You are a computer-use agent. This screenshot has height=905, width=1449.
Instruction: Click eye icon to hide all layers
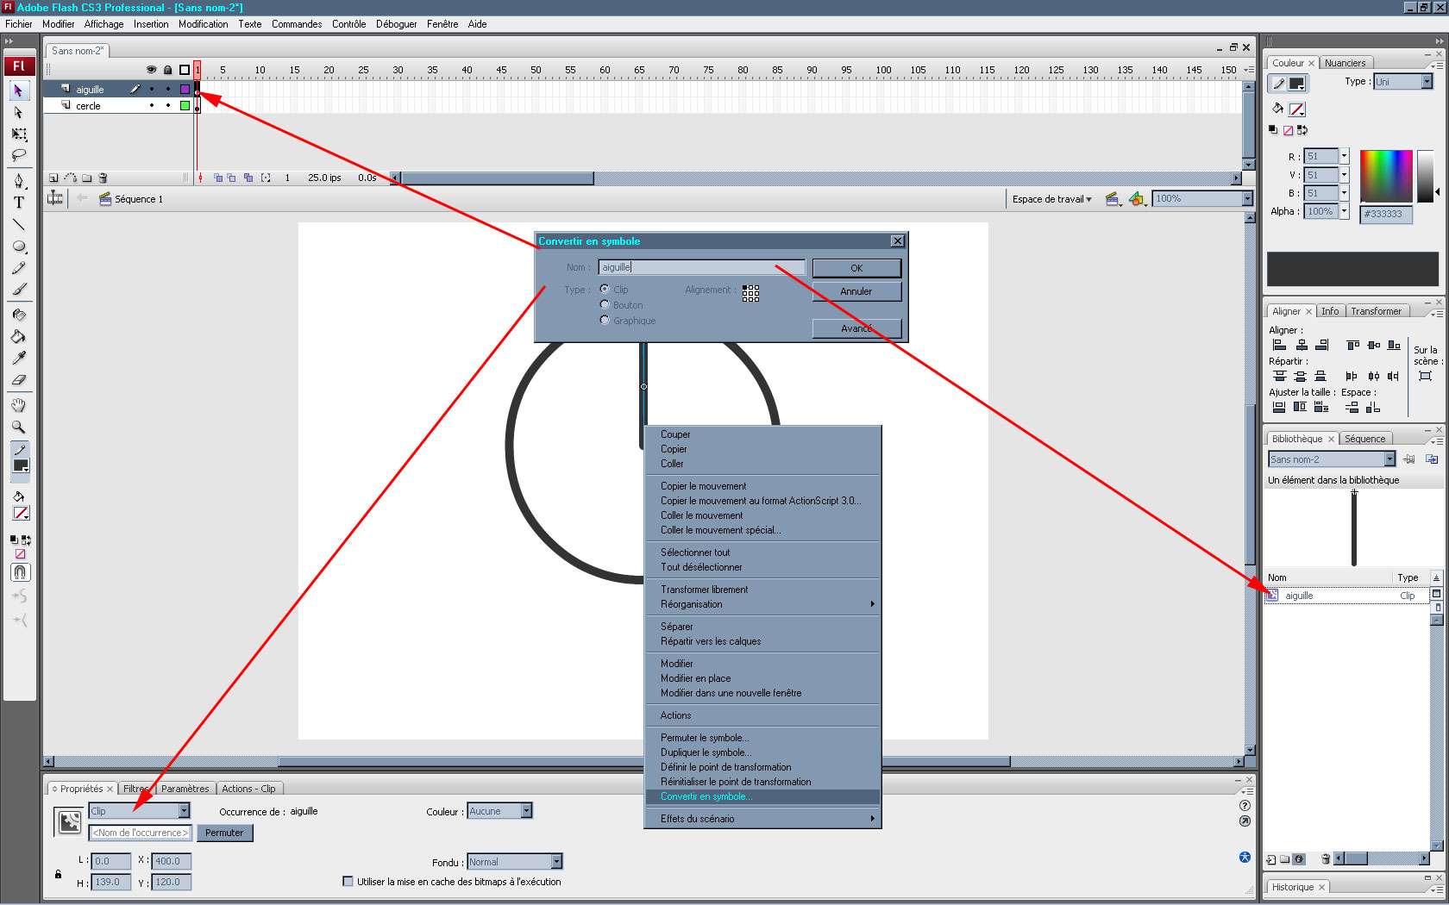pos(152,70)
